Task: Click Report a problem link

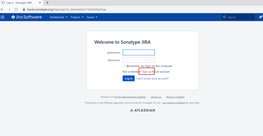Action: coord(175,97)
